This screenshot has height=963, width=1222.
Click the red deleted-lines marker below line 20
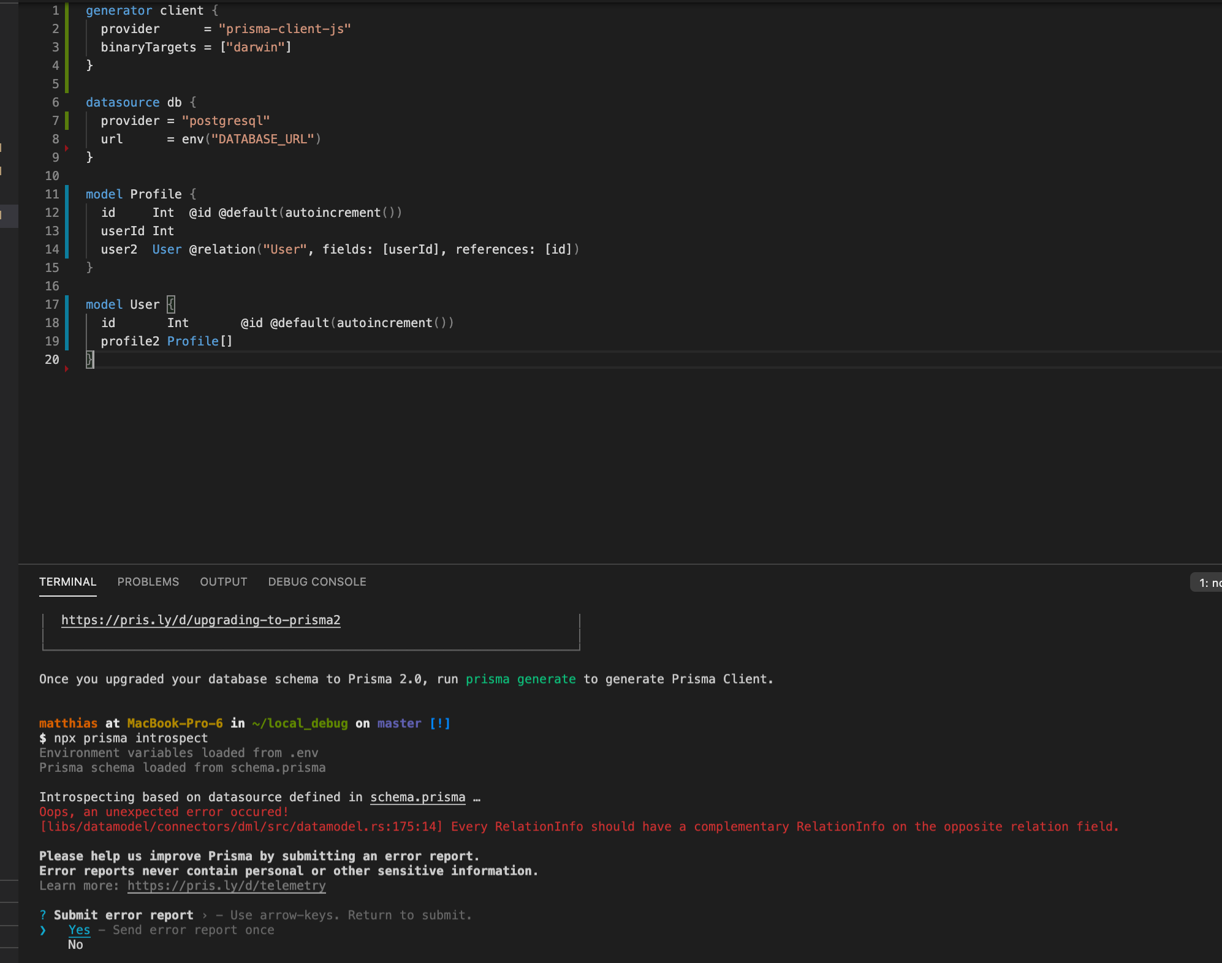point(66,369)
